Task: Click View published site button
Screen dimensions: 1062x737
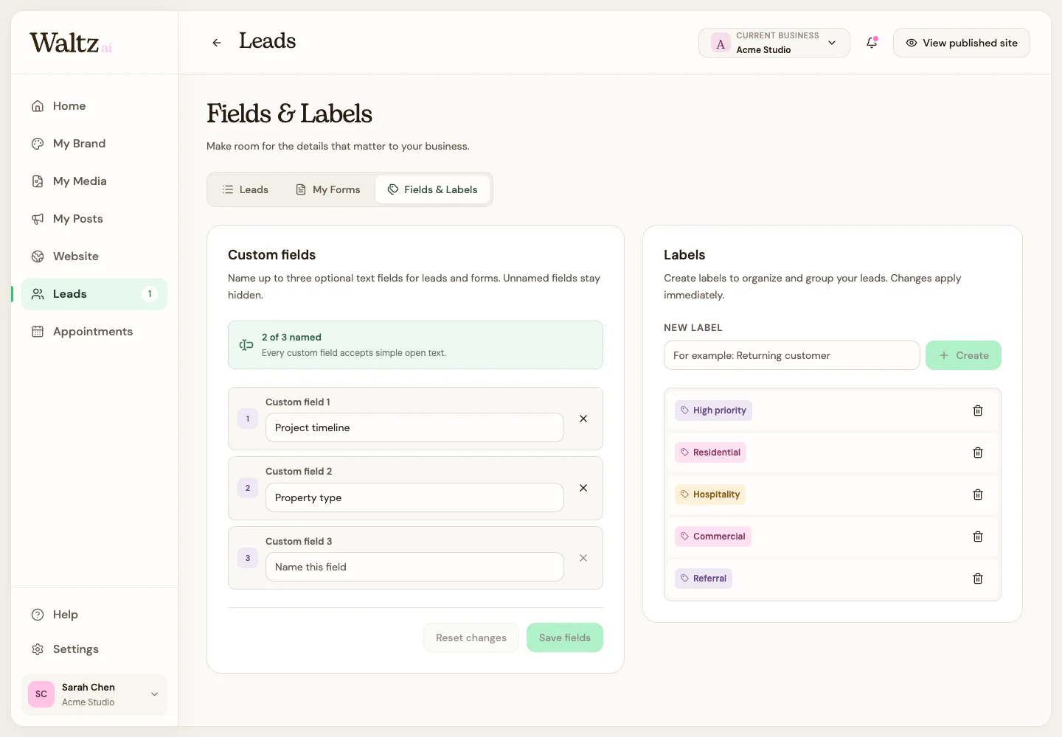Action: (962, 43)
